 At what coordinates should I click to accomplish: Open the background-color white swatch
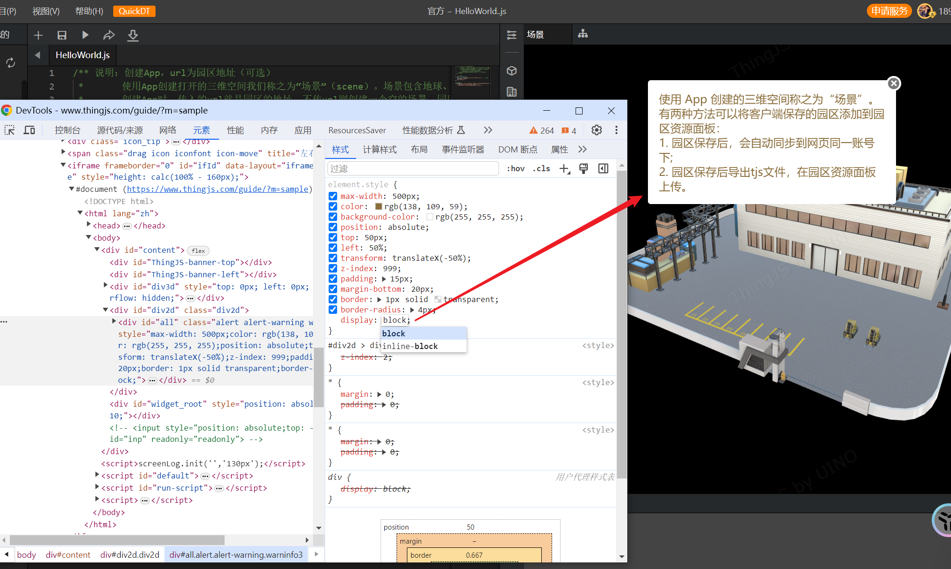[x=429, y=217]
